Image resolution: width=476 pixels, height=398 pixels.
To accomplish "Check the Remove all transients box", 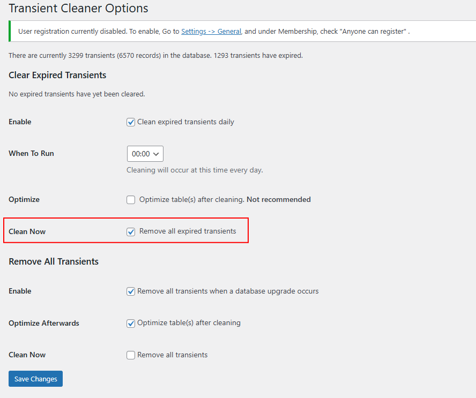I will (131, 355).
